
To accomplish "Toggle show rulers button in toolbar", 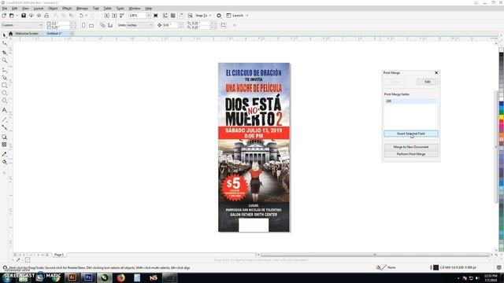I will point(165,16).
